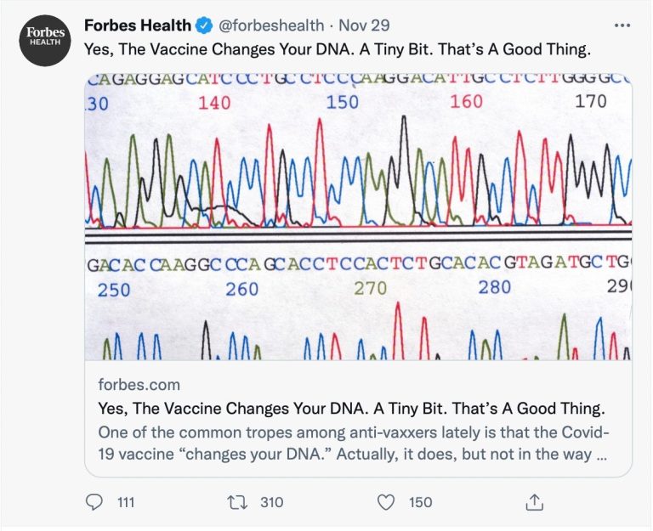
Task: Open the Nov 29 timestamp link
Action: pyautogui.click(x=366, y=25)
